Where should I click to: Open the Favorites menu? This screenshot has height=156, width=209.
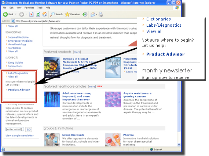29,8
